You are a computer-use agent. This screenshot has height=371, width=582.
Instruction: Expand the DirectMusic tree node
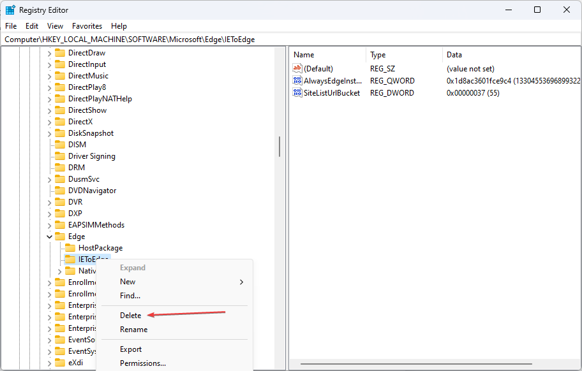[49, 76]
